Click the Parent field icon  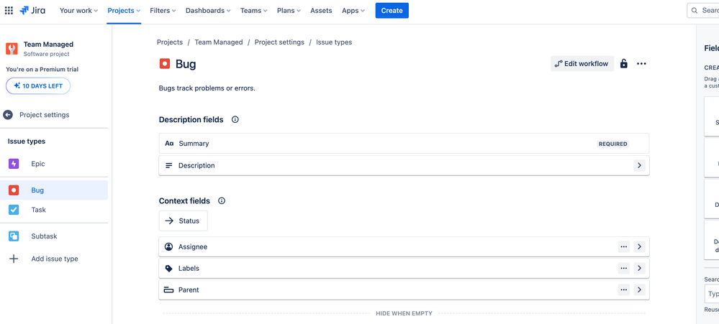168,290
